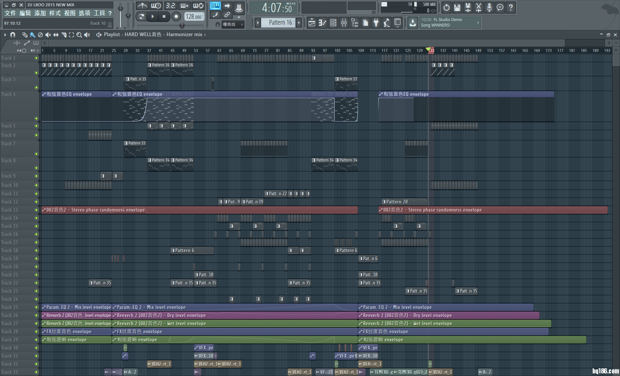Image resolution: width=620 pixels, height=376 pixels.
Task: Toggle the playlist snap magnet icon
Action: 13,35
